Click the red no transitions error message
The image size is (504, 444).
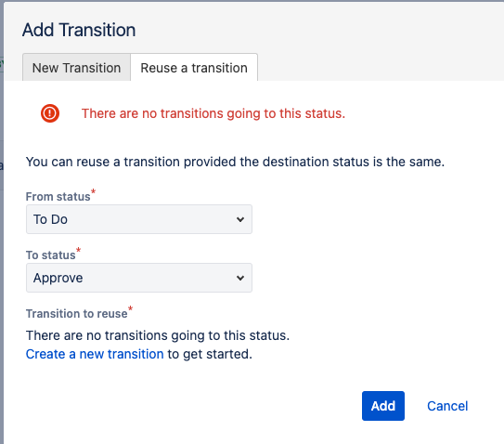coord(213,113)
